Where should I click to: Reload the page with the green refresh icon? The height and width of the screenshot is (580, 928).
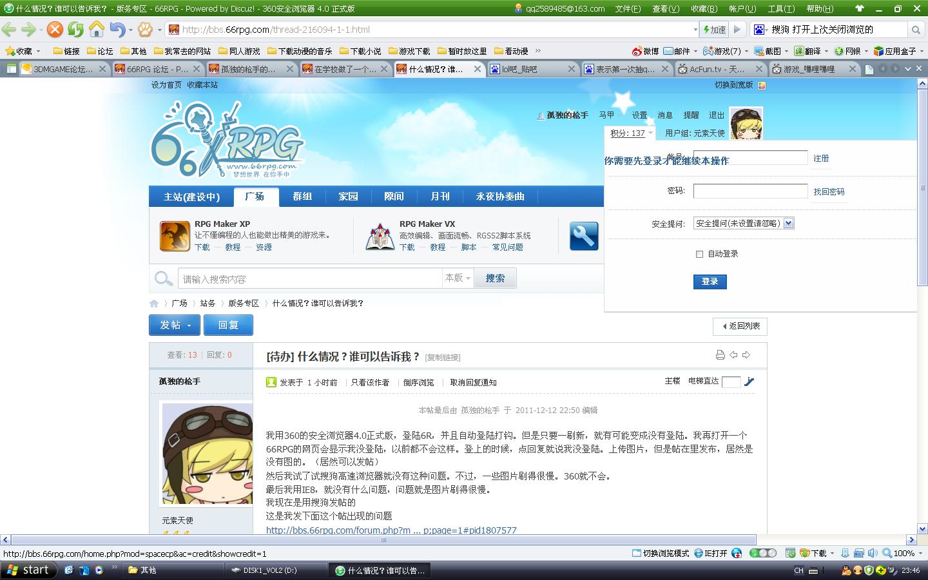pos(76,30)
